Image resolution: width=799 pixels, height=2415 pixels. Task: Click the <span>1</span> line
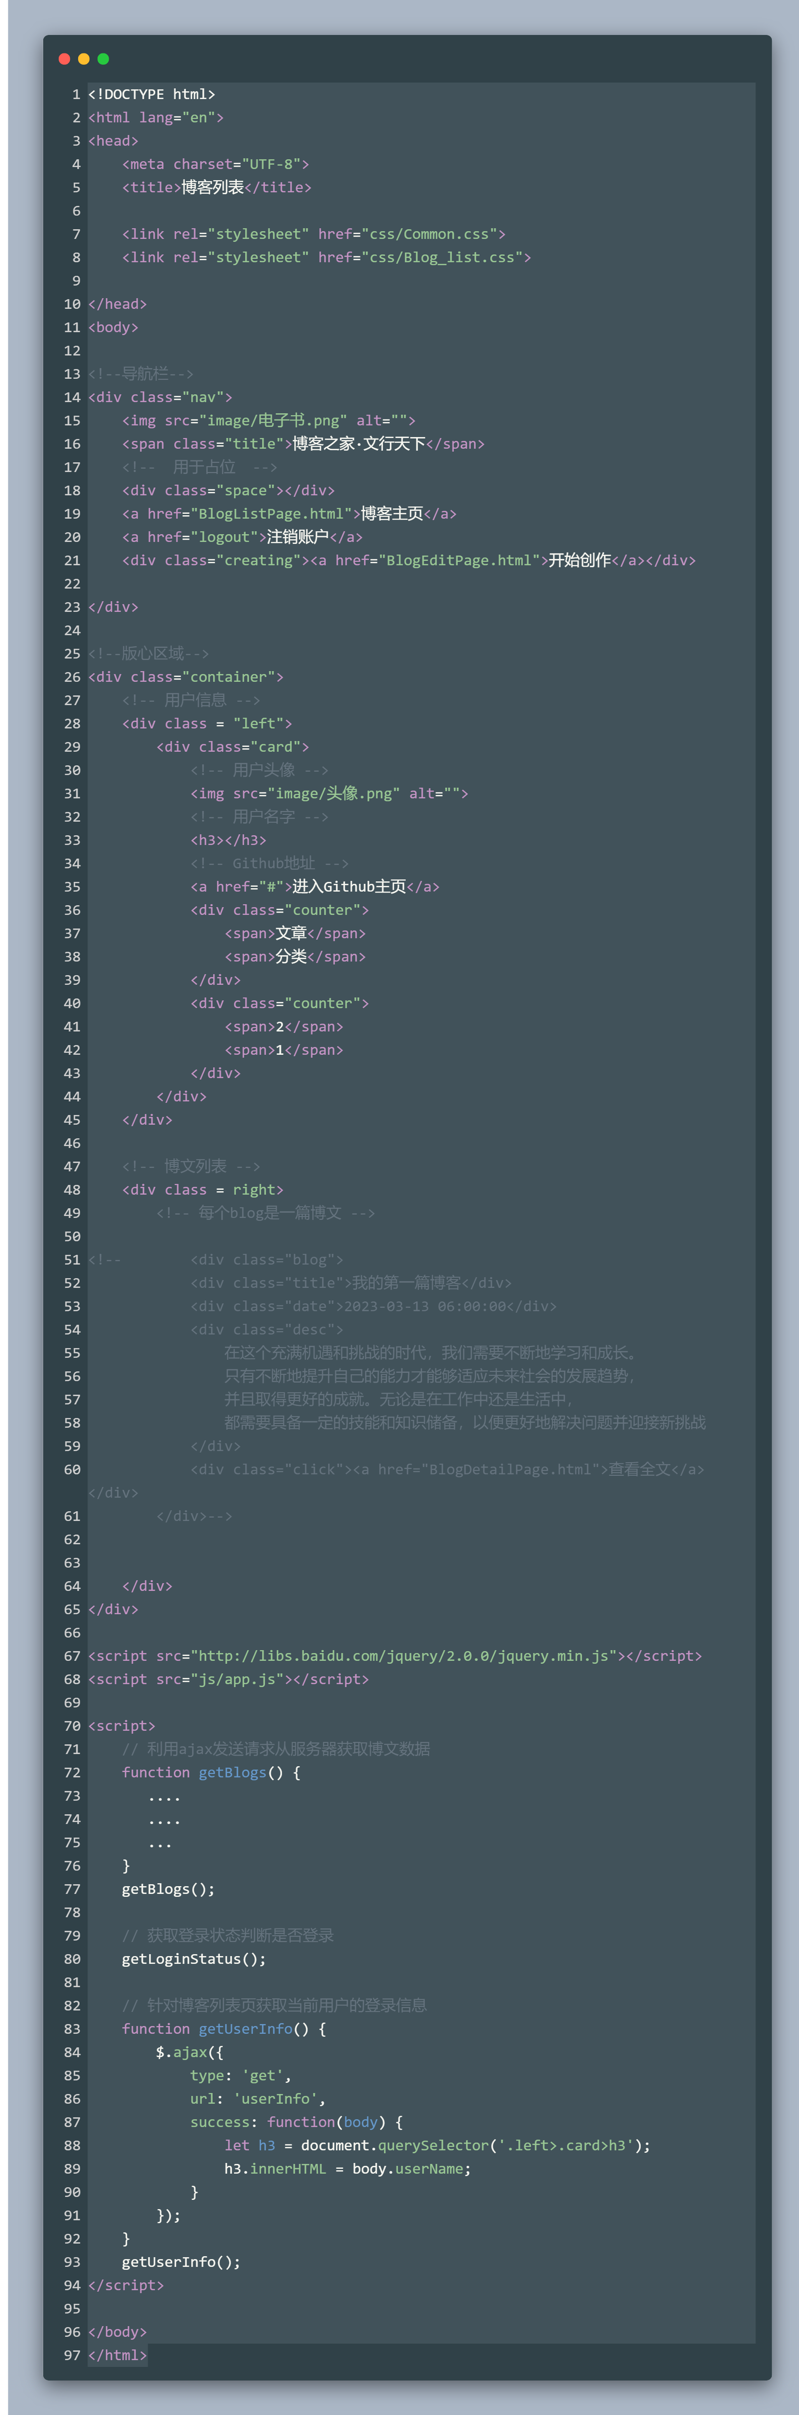tap(283, 1050)
